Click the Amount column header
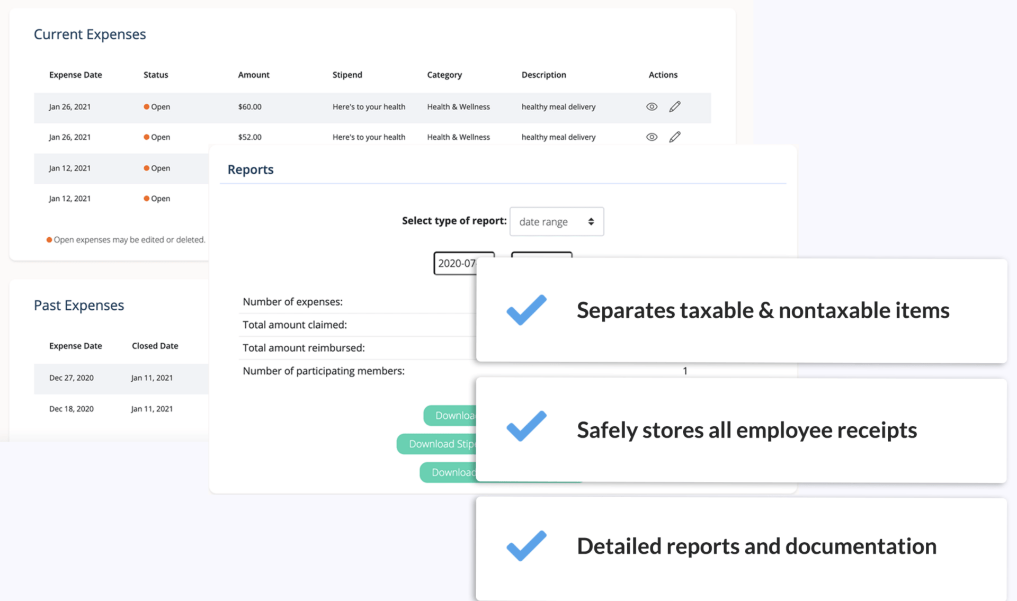 (x=253, y=75)
